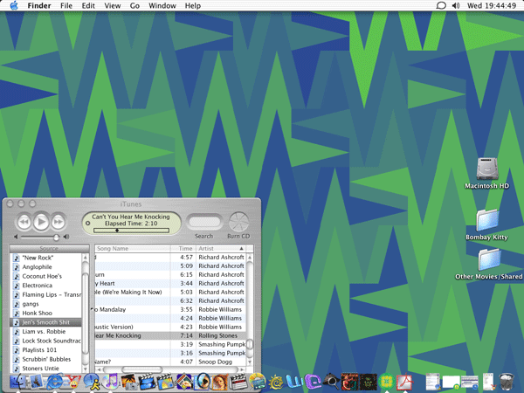
Task: Open Microsoft Entourage from the Dock
Action: [x=313, y=382]
